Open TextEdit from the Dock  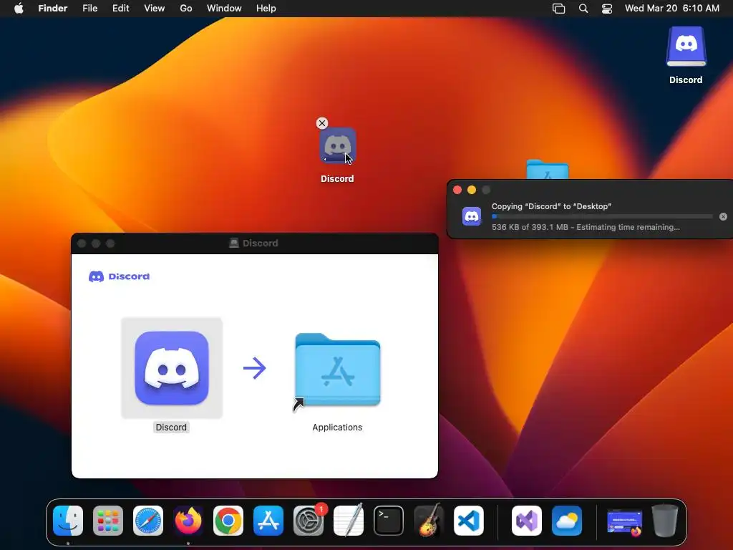click(349, 521)
